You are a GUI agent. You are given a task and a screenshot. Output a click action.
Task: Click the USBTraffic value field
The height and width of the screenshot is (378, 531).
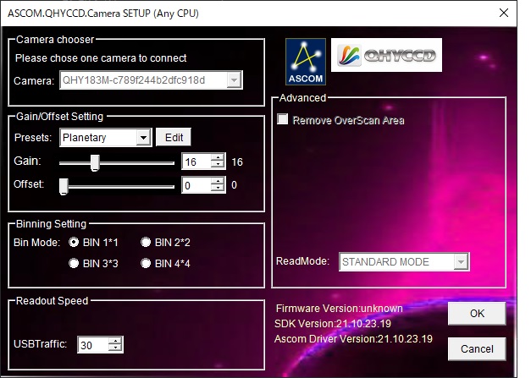(x=93, y=345)
